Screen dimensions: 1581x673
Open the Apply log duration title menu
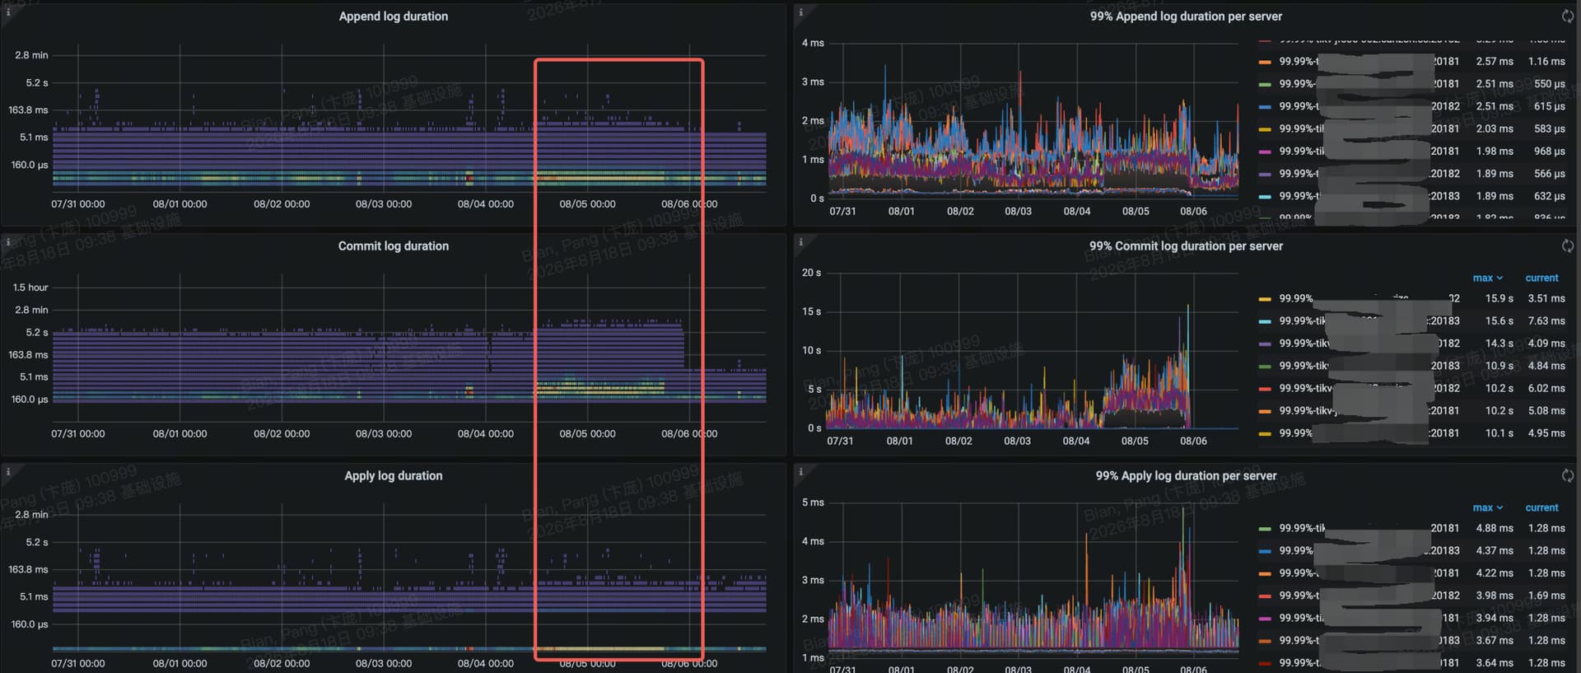[x=394, y=476]
